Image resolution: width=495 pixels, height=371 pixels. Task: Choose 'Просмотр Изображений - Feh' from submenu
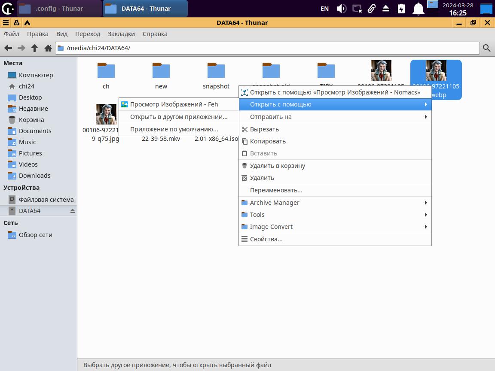point(174,104)
